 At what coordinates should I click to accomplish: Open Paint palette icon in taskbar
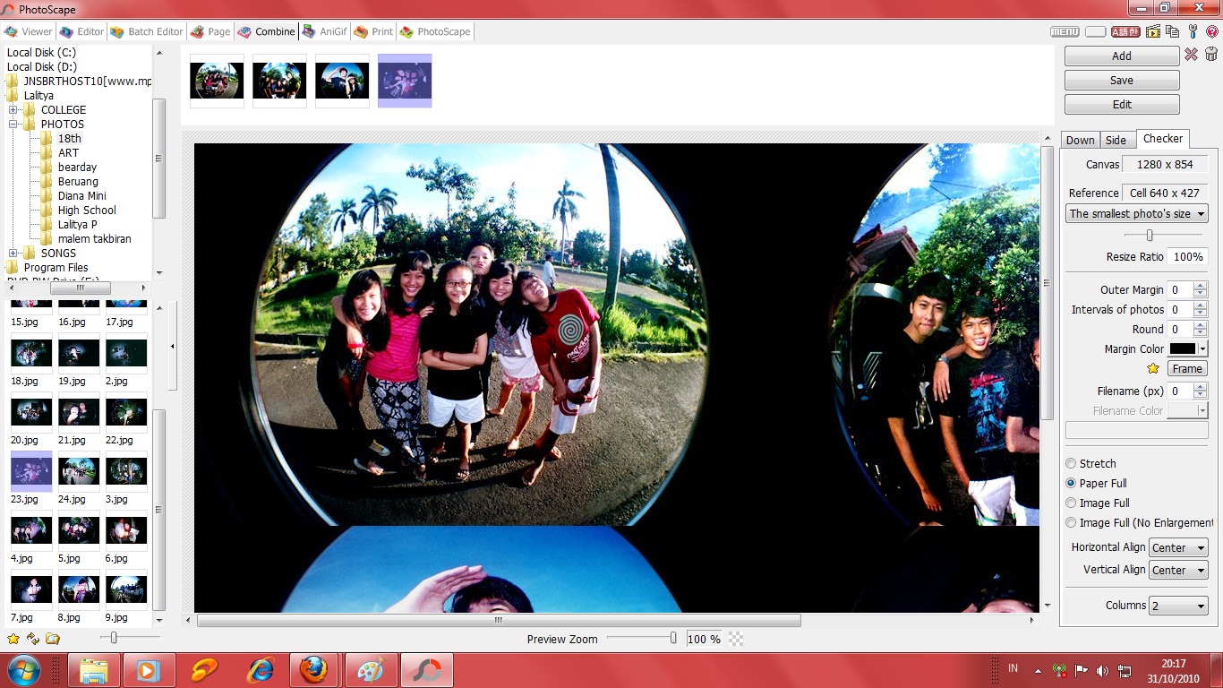pos(370,670)
